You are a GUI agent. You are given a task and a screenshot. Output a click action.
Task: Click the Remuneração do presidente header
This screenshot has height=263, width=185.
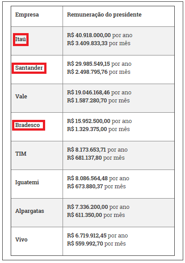tap(104, 15)
